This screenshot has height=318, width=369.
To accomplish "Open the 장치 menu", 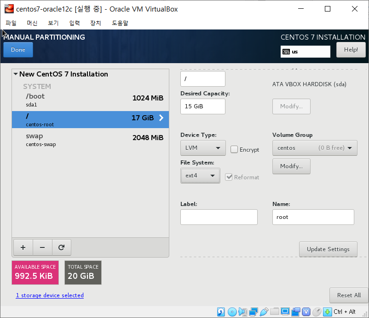I will (96, 23).
